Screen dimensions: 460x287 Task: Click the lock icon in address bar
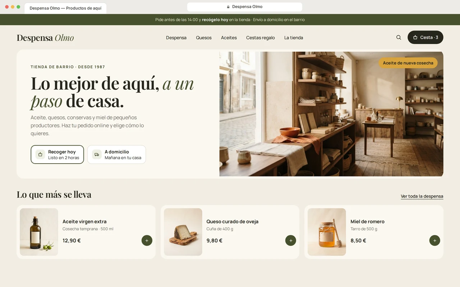[x=228, y=7]
